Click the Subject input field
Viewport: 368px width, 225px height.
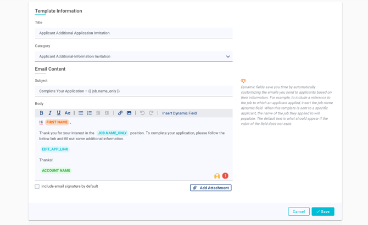(133, 91)
